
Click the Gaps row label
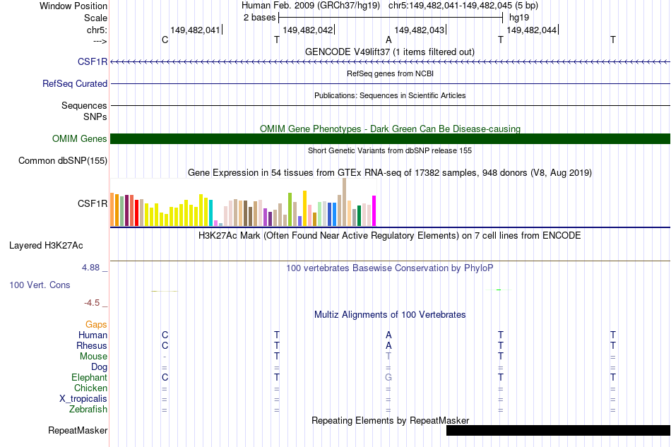tap(96, 325)
